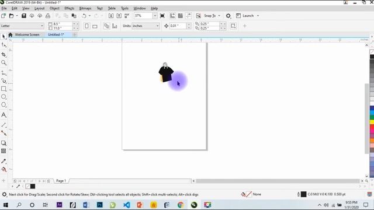Click the horizontal scrollbar
This screenshot has width=374, height=210.
(278, 181)
